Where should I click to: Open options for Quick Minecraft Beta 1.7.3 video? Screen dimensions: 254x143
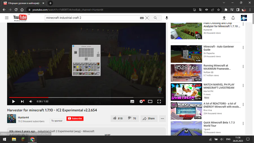click(243, 124)
